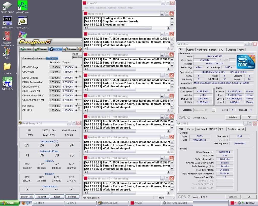This screenshot has width=258, height=206.
Task: Open prime95.exe desktop icon
Action: pos(22,7)
